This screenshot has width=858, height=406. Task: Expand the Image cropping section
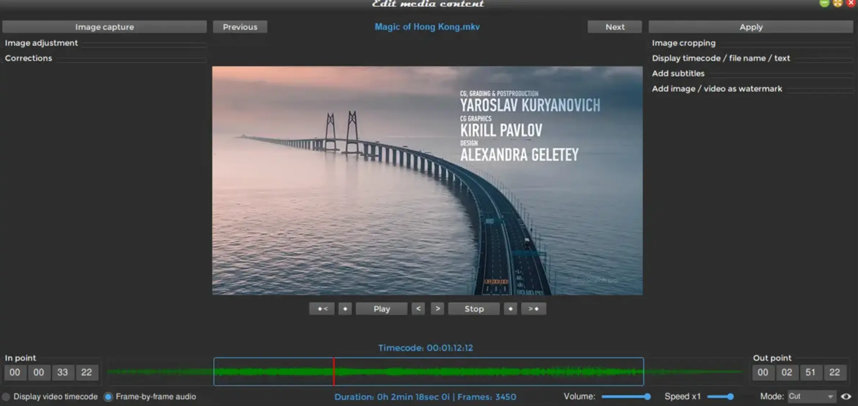click(x=683, y=43)
